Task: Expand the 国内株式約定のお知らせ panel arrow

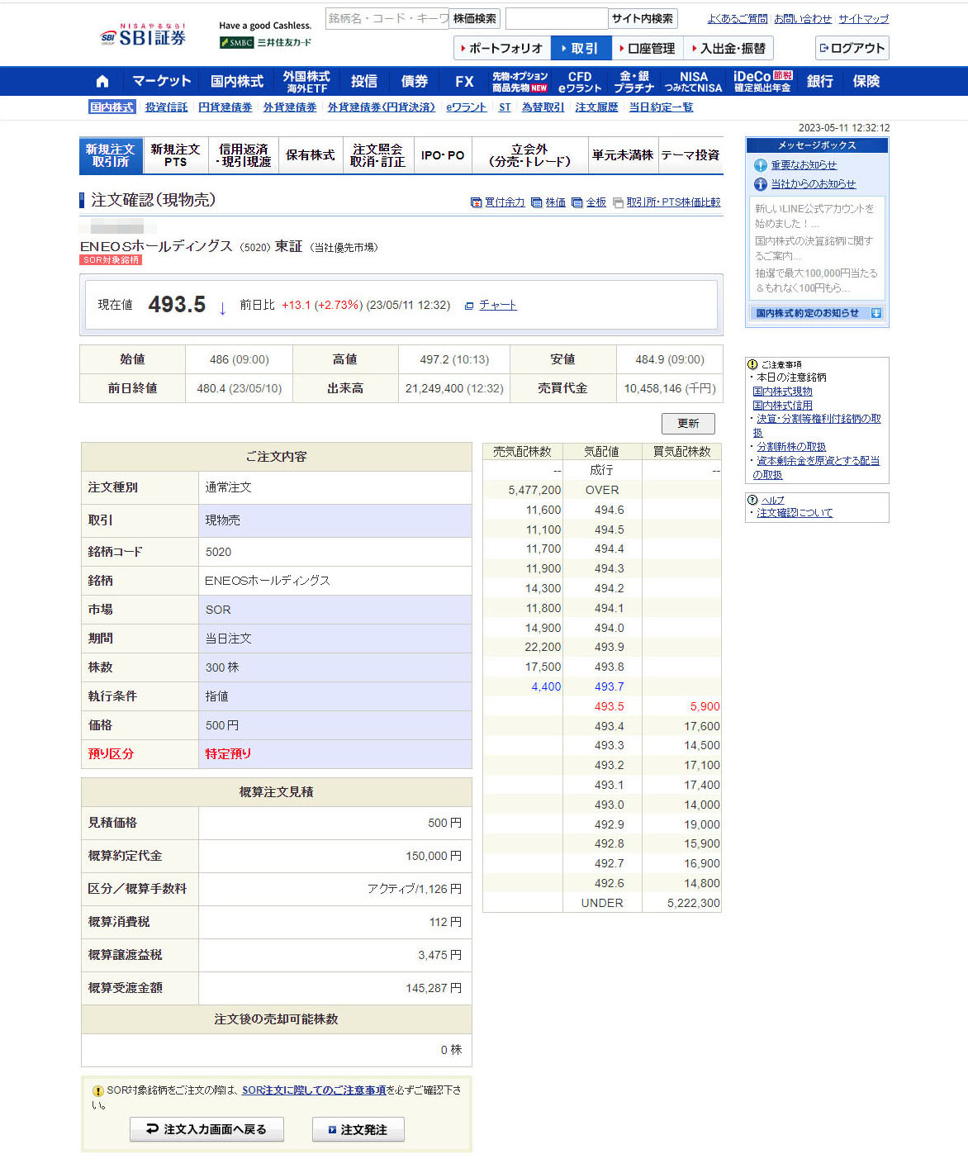Action: [876, 313]
